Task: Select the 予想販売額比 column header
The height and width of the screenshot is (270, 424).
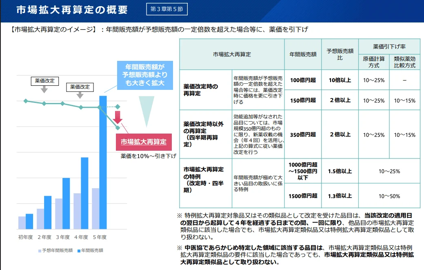Action: (x=340, y=54)
